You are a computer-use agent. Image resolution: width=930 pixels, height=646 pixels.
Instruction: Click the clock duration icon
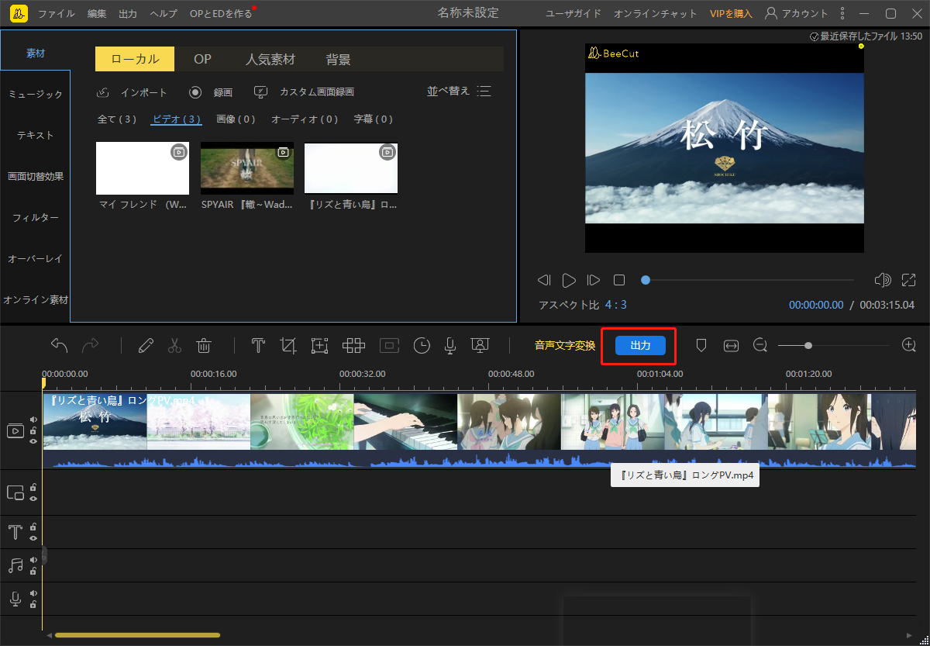click(422, 346)
